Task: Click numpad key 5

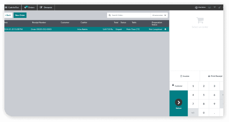Action: (x=204, y=95)
